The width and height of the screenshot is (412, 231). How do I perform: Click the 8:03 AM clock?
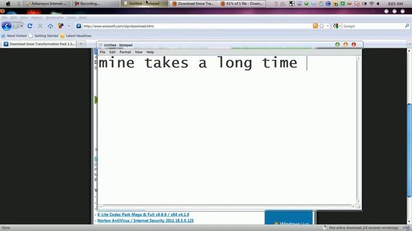[395, 4]
